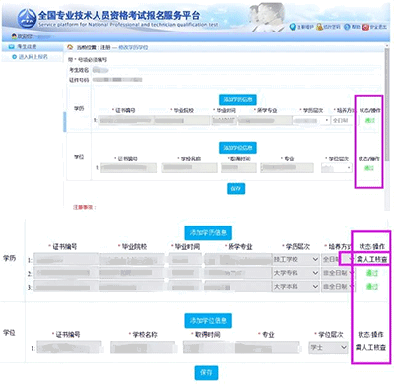
Task: Click 毕业院校 field in the 大学专科 row
Action: pos(132,273)
